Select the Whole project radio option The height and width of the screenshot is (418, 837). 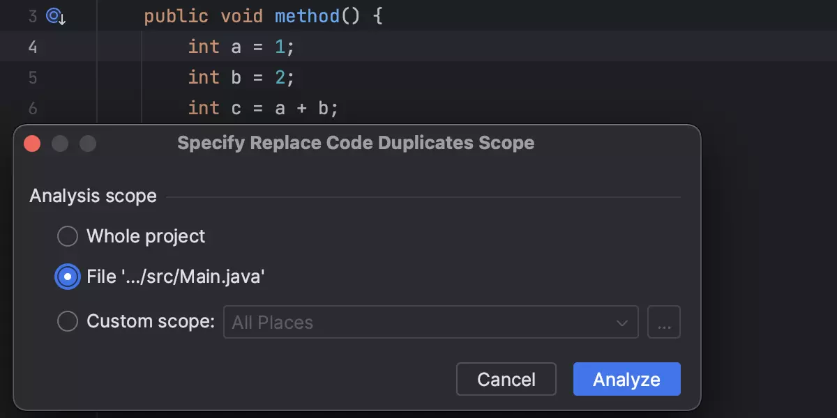pyautogui.click(x=68, y=236)
